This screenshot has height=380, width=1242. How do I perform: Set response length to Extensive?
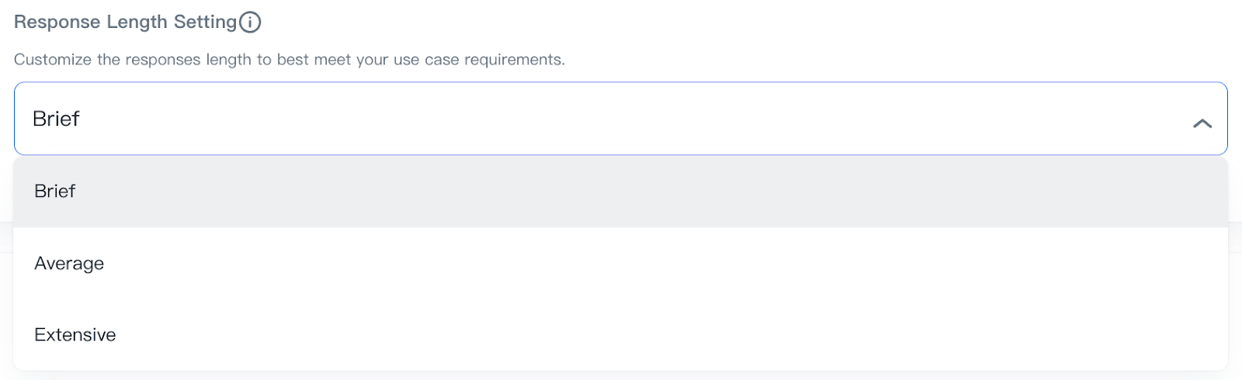(x=75, y=335)
